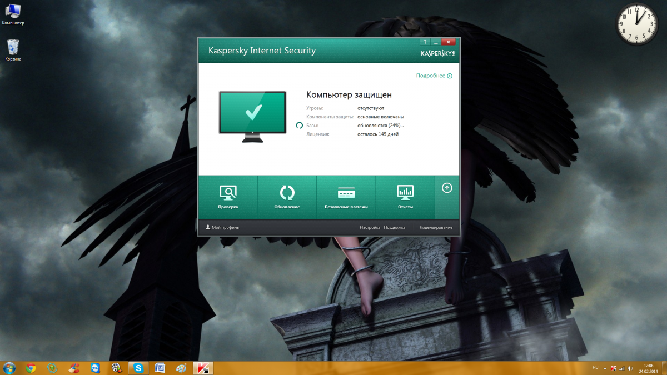The width and height of the screenshot is (667, 375).
Task: Show hidden system tray icons
Action: click(x=606, y=368)
